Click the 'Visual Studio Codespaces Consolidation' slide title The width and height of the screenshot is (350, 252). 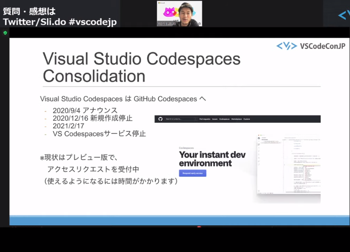(x=142, y=67)
